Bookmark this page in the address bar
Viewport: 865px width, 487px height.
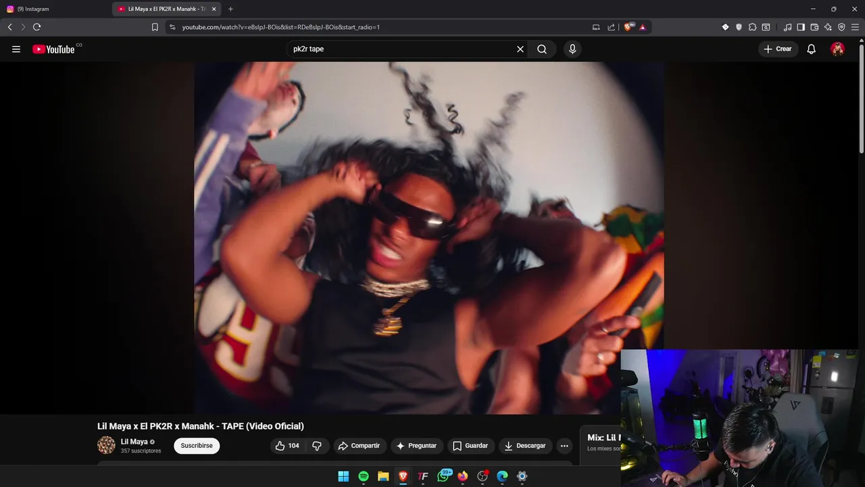pyautogui.click(x=155, y=27)
